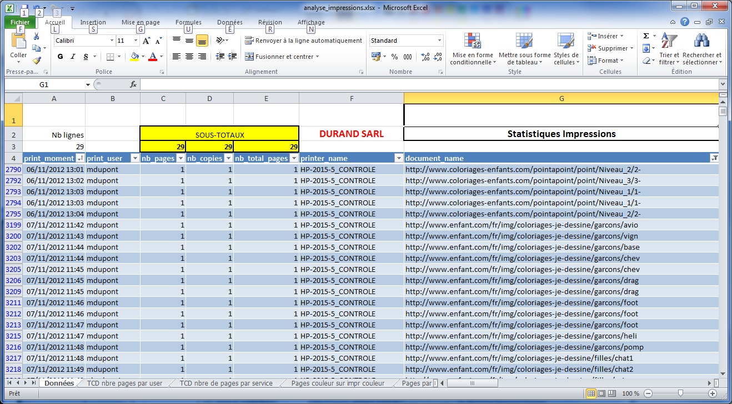Viewport: 732px width, 404px height.
Task: Click Fusionner et centrer button
Action: tap(282, 57)
